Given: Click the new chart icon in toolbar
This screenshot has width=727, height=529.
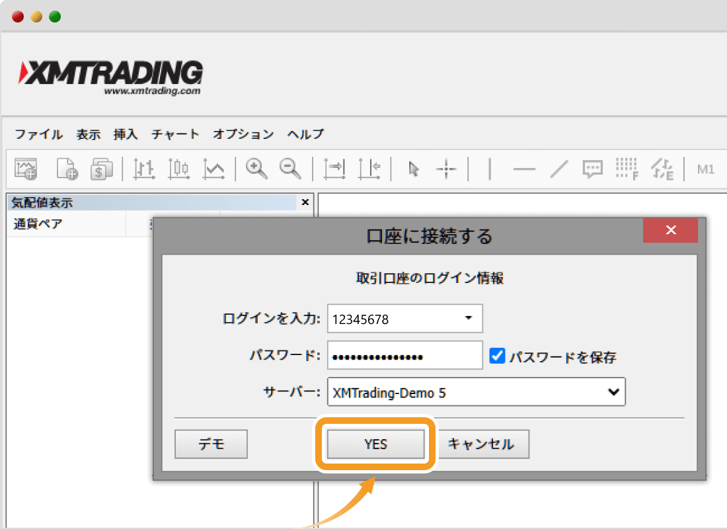Looking at the screenshot, I should tap(26, 169).
